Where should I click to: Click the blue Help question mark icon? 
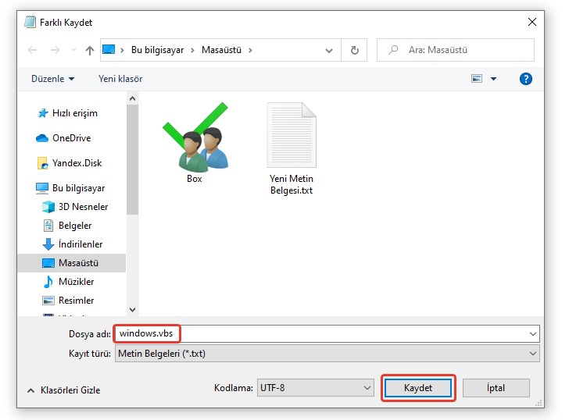526,79
